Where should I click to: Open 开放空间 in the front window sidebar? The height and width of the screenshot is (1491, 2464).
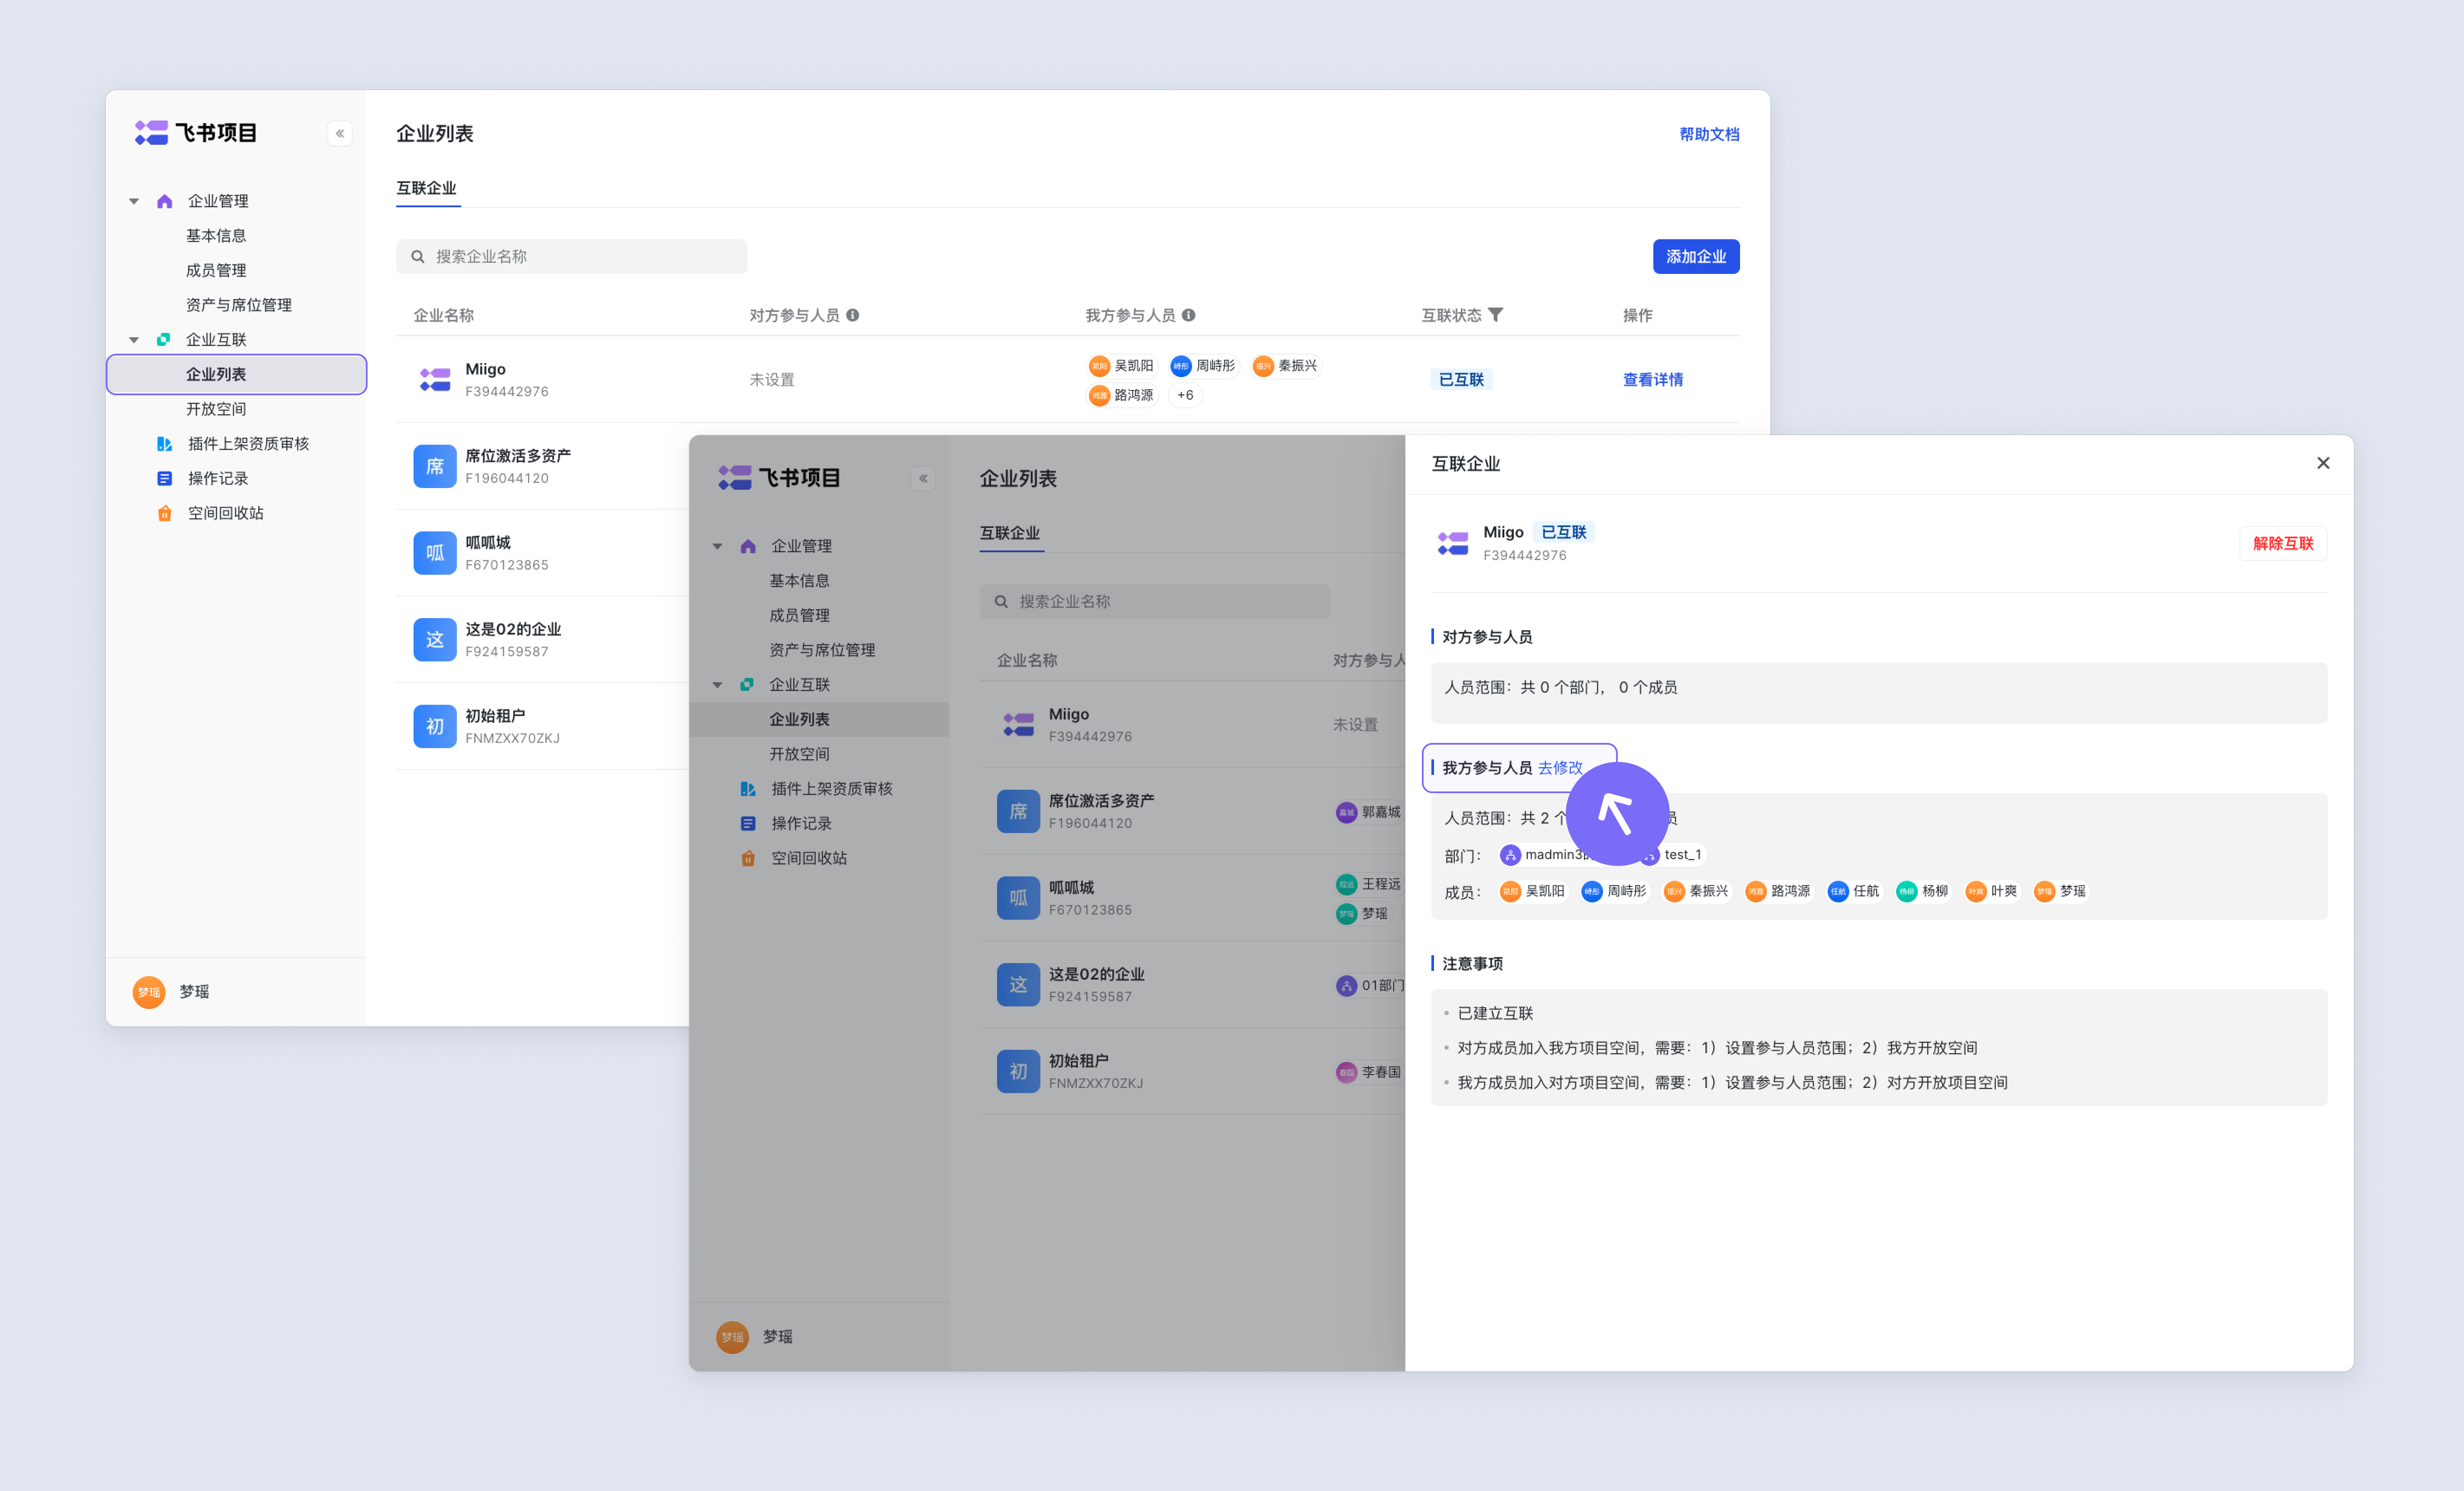pos(800,754)
